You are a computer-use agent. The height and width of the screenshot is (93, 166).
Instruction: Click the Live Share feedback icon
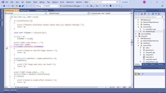[162, 6]
